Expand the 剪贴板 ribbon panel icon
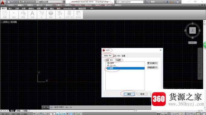The height and width of the screenshot is (115, 206). (x=78, y=14)
